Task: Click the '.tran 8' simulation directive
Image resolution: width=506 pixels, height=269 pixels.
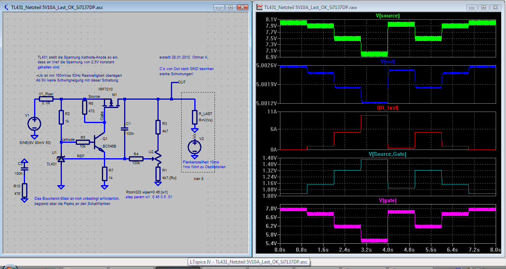Action: (198, 179)
